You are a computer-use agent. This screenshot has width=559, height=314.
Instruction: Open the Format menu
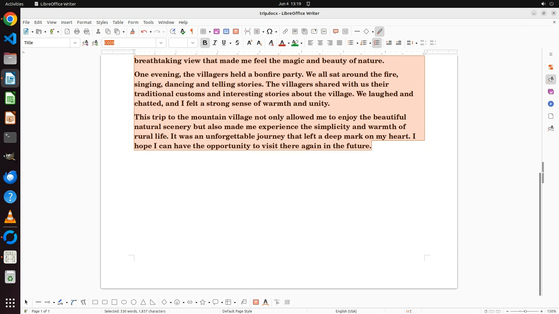84,22
